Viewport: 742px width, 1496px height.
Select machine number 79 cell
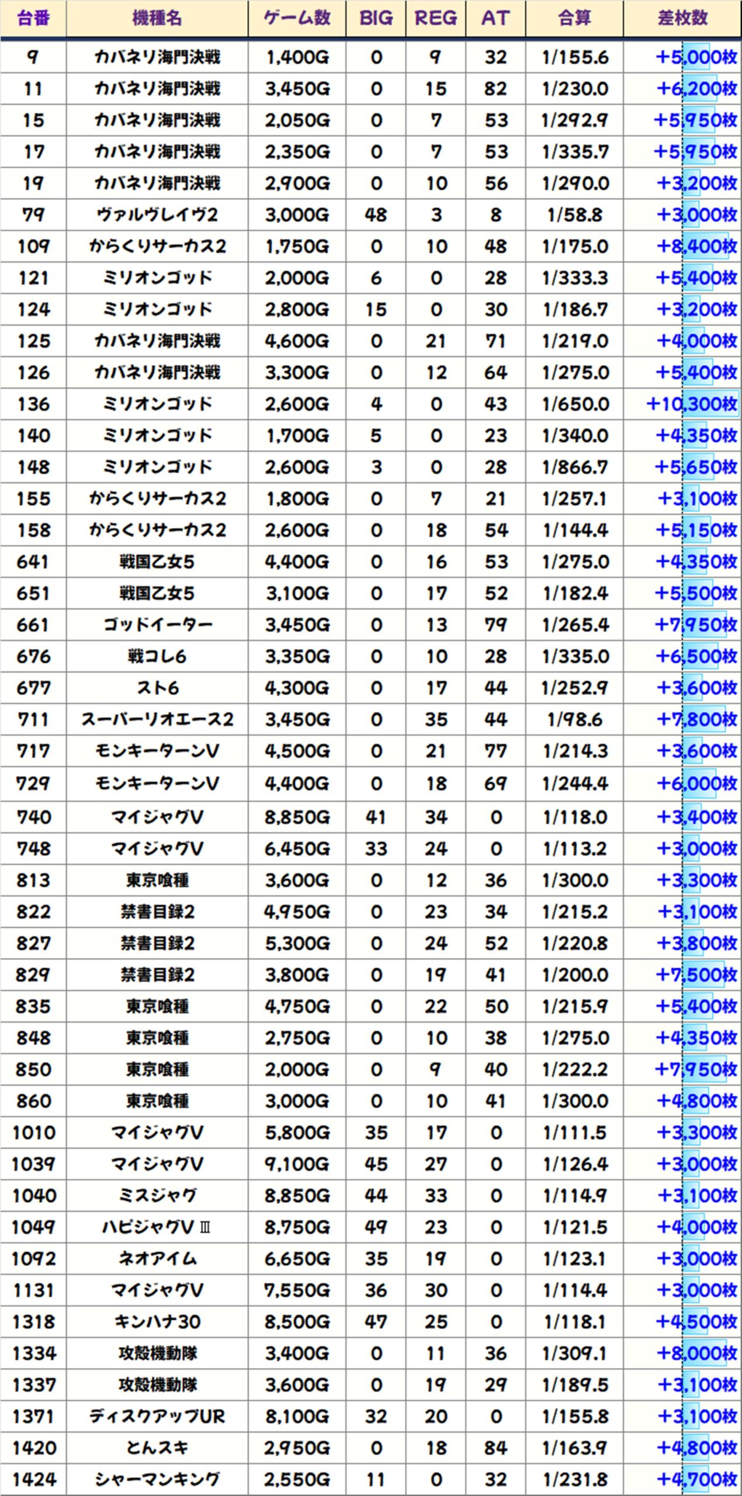[x=33, y=214]
